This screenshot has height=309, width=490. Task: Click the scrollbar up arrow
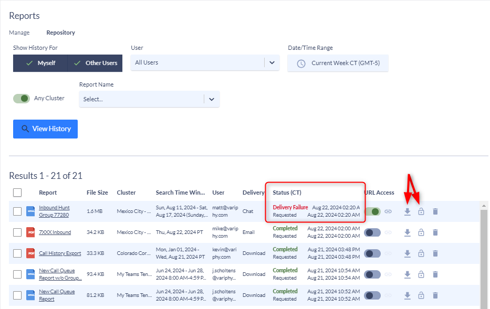click(484, 206)
